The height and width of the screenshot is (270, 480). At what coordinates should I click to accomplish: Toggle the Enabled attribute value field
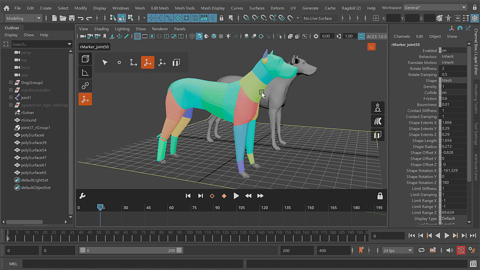click(454, 50)
